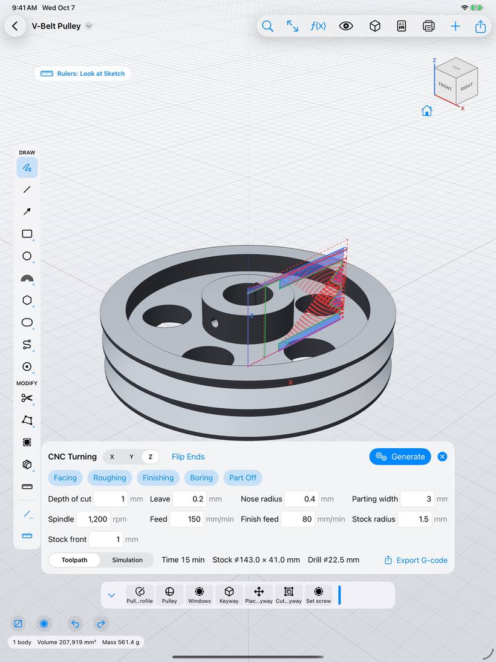The height and width of the screenshot is (662, 496).
Task: Open the 3D cube view options
Action: [x=374, y=26]
